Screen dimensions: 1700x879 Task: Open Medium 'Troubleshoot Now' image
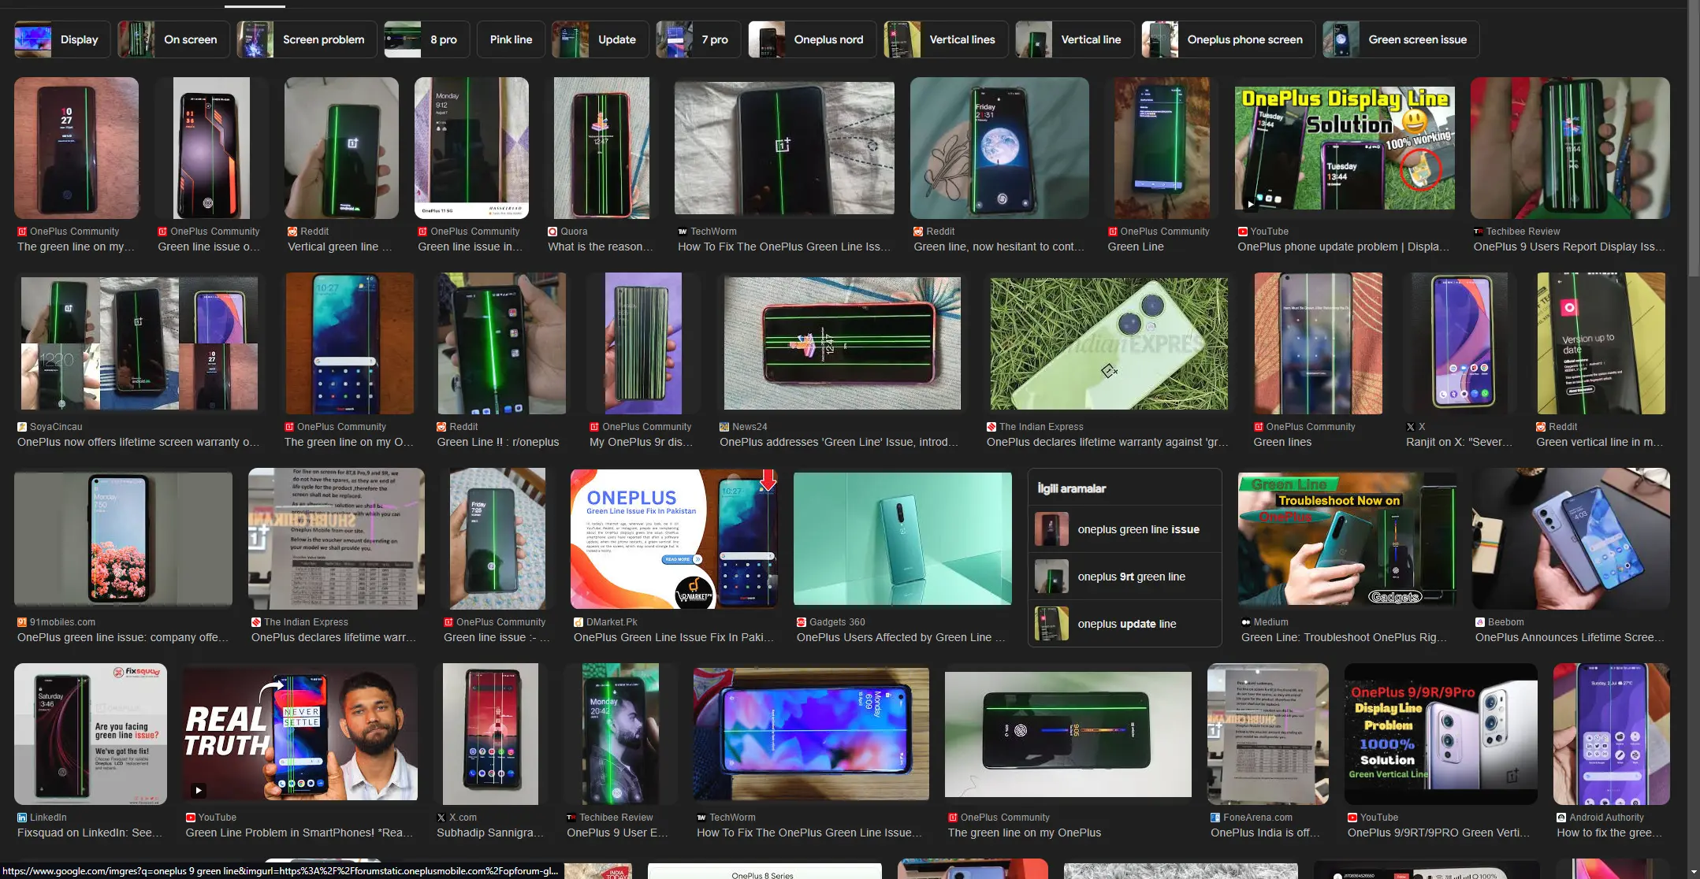(x=1347, y=539)
